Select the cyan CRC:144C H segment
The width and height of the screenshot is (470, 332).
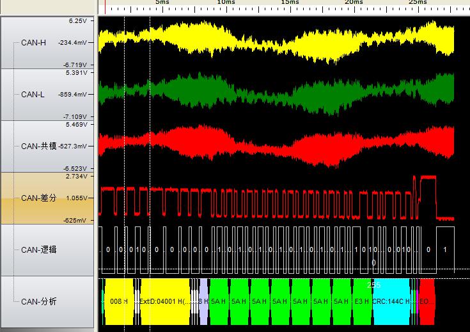391,301
